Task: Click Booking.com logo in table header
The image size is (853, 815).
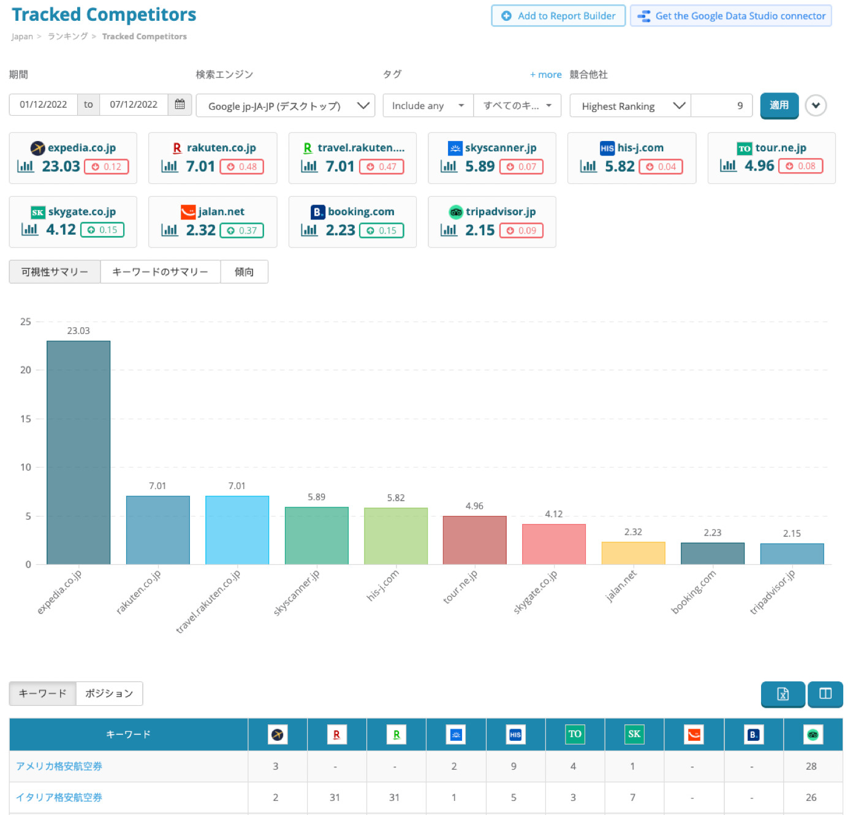Action: pyautogui.click(x=754, y=734)
